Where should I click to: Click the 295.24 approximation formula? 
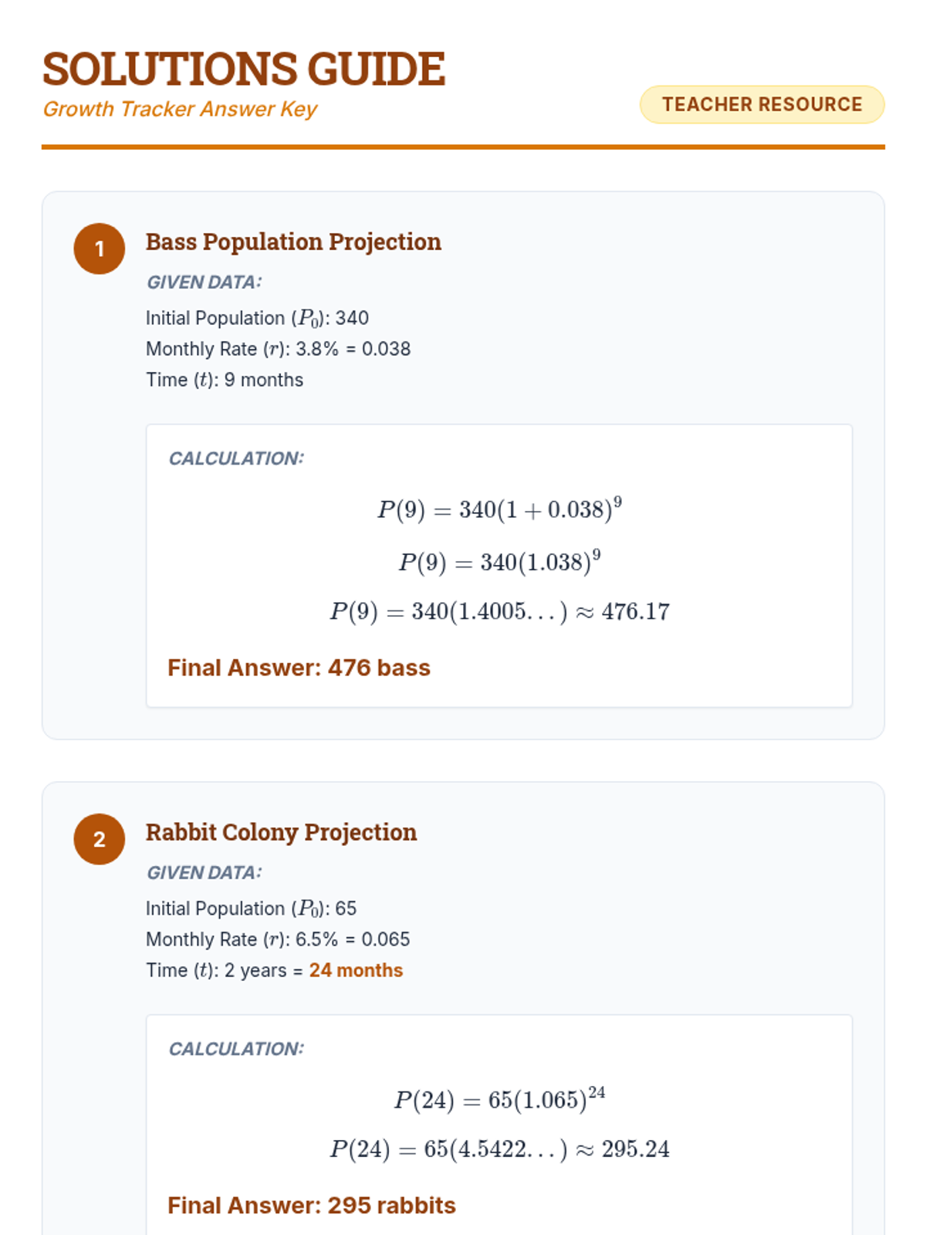click(x=499, y=1149)
